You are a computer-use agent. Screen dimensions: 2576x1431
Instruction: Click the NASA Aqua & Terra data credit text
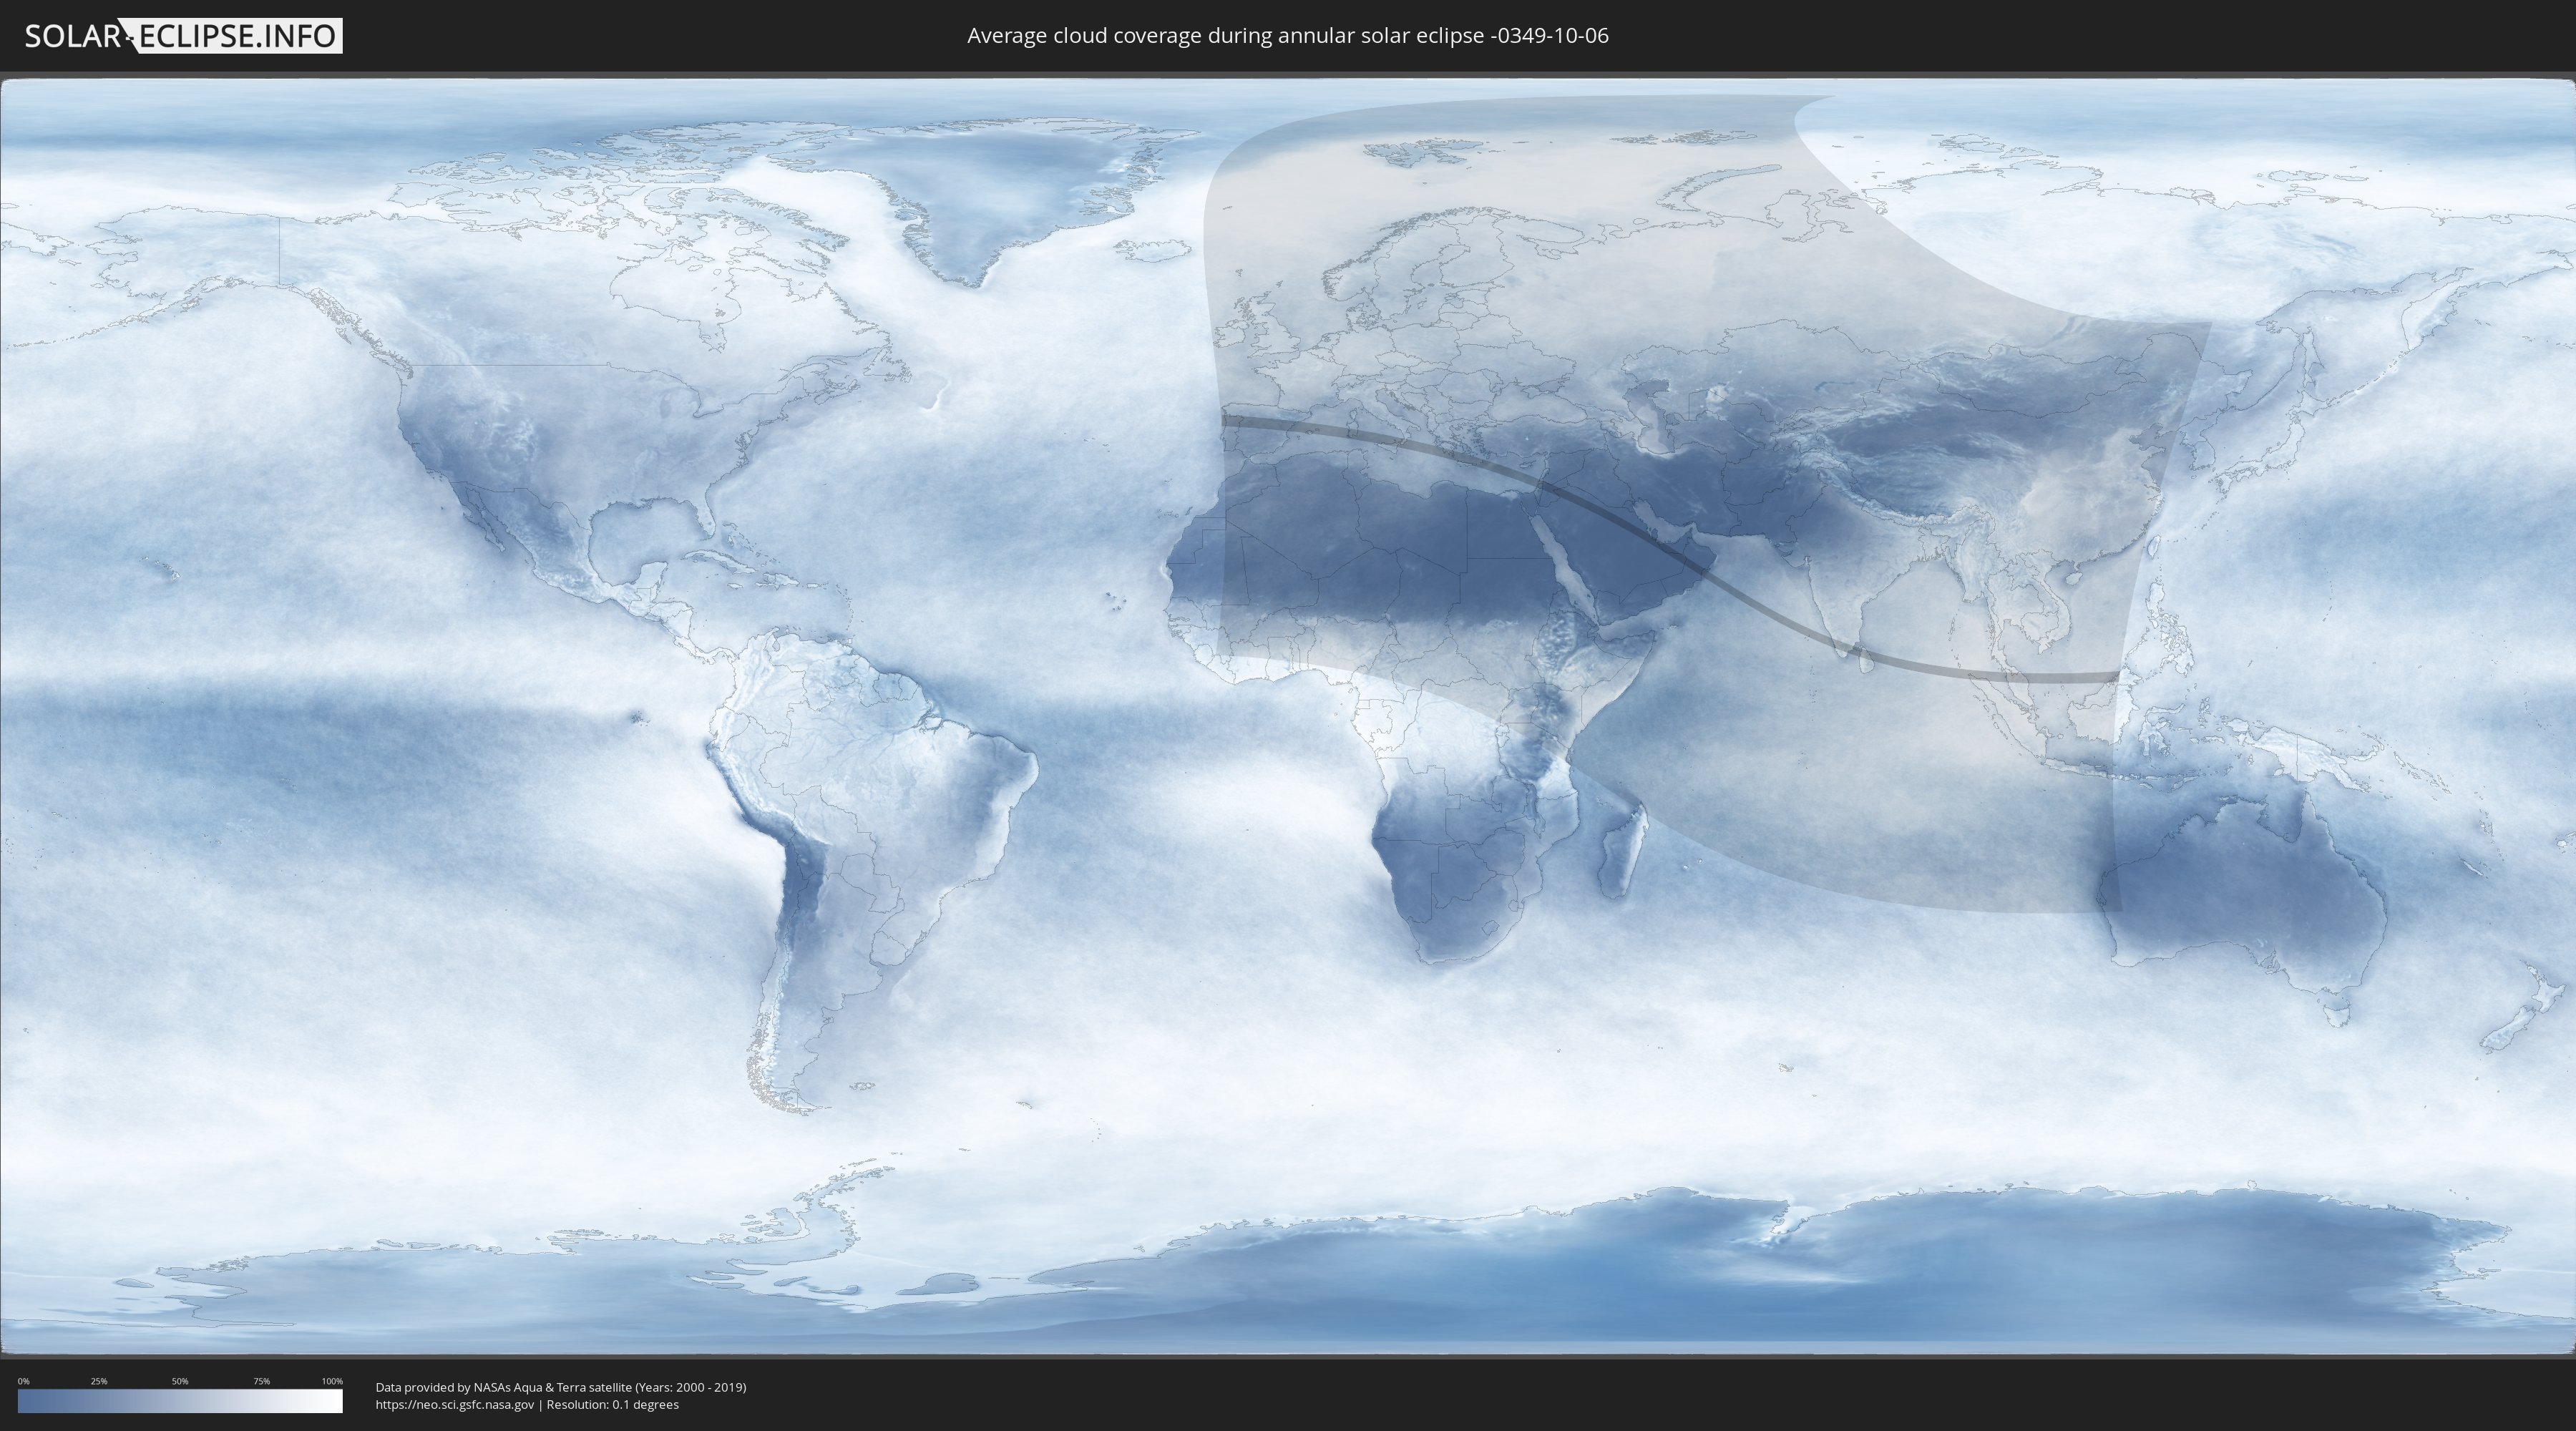[560, 1387]
